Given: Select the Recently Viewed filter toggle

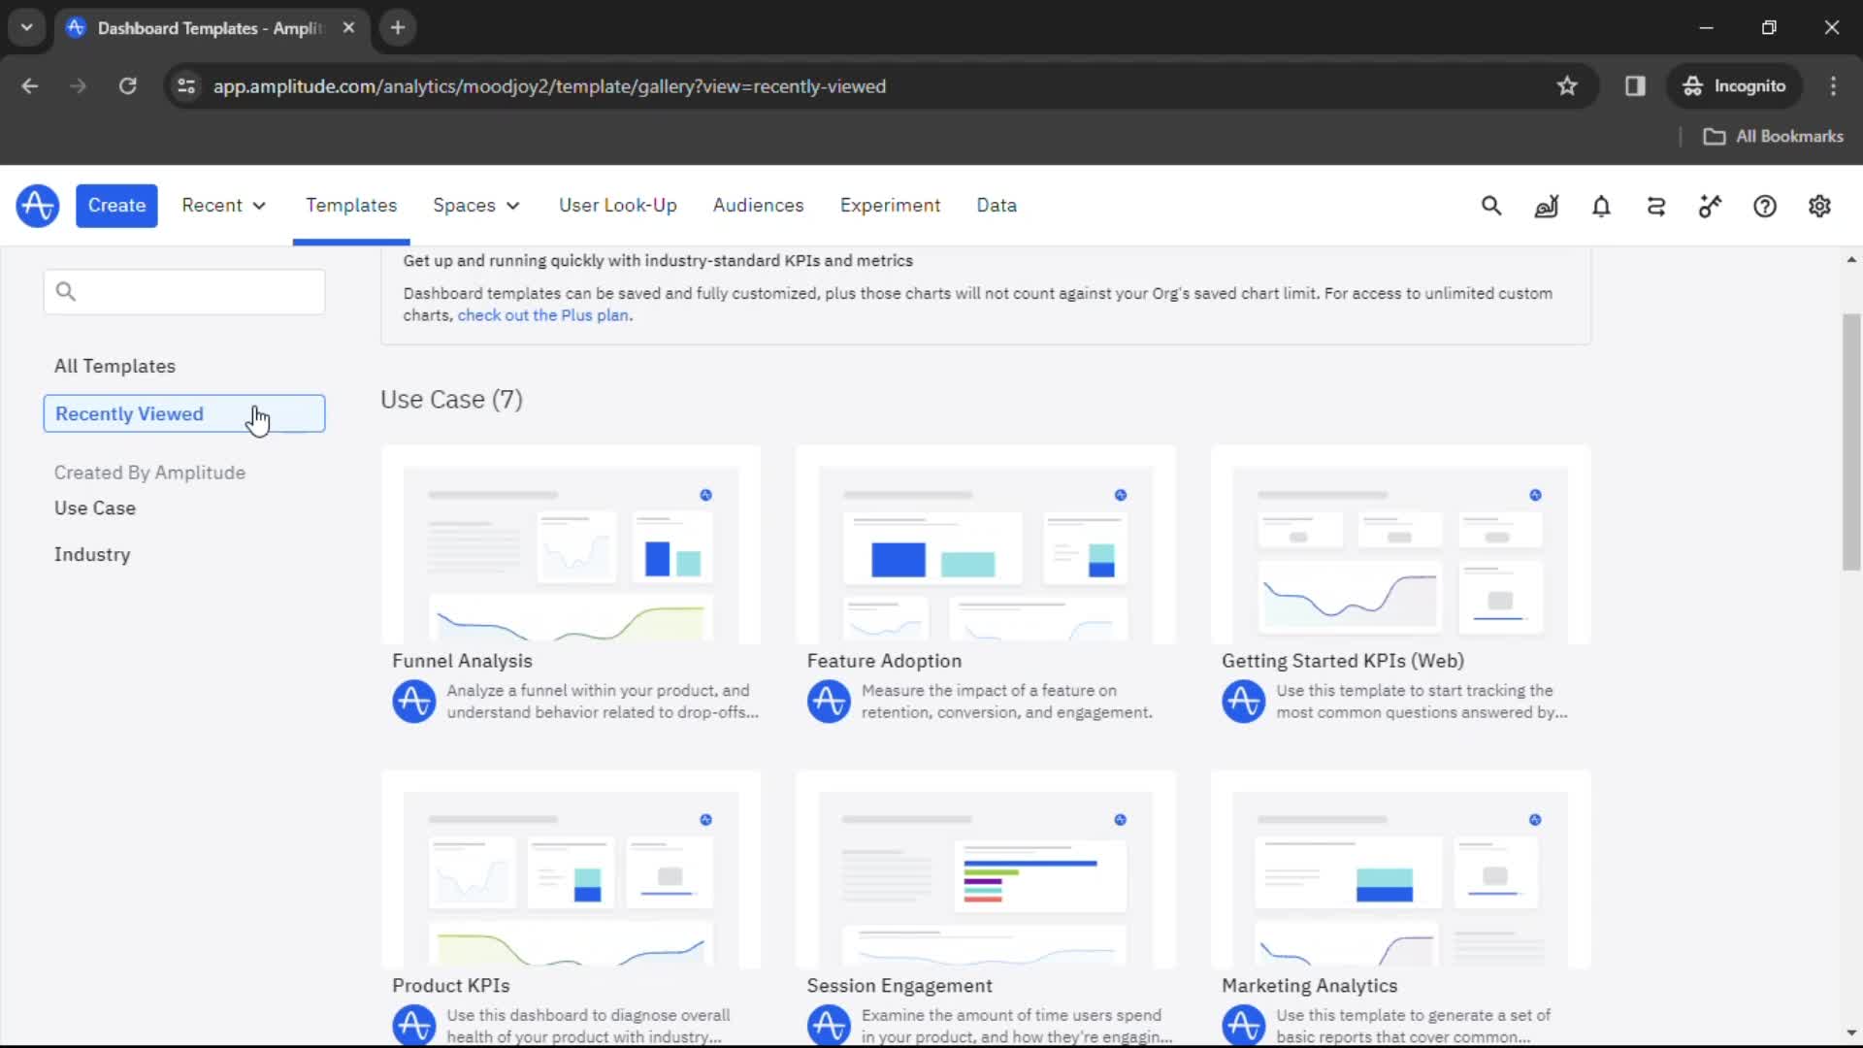Looking at the screenshot, I should pos(184,413).
